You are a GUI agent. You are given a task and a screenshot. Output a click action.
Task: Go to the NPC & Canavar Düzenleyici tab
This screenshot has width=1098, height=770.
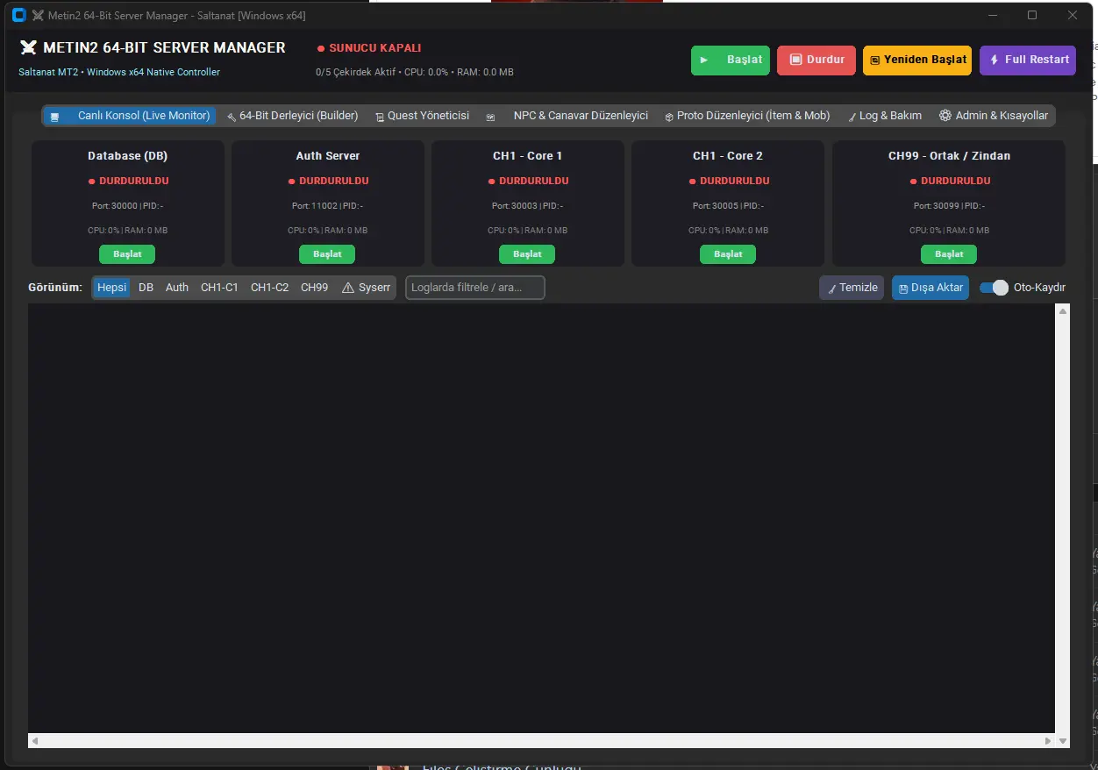point(567,116)
